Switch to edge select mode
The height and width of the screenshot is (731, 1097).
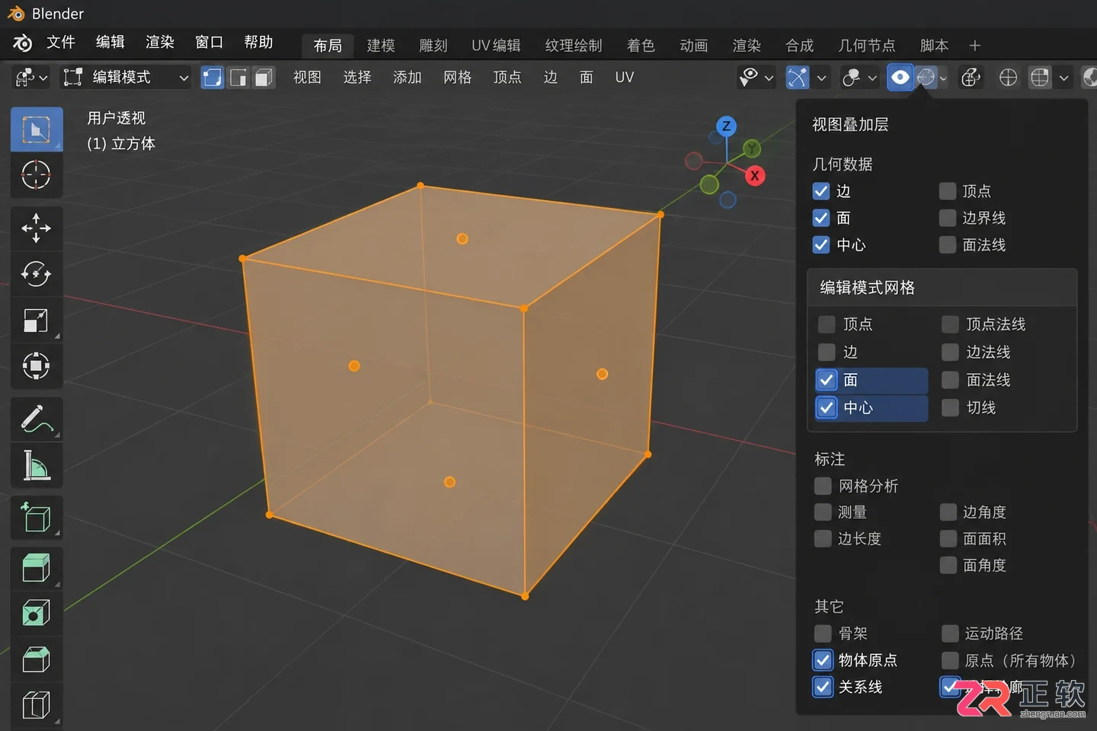(238, 78)
